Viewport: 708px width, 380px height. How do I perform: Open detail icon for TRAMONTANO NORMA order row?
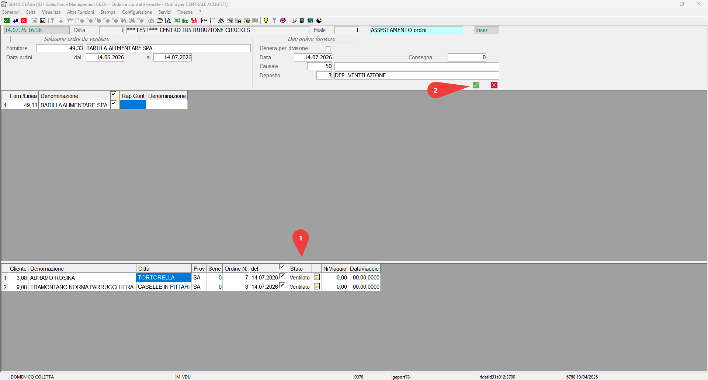click(x=317, y=286)
